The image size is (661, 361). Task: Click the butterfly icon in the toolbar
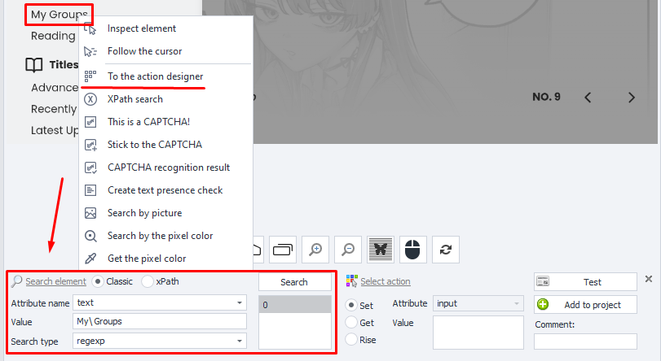pyautogui.click(x=381, y=250)
